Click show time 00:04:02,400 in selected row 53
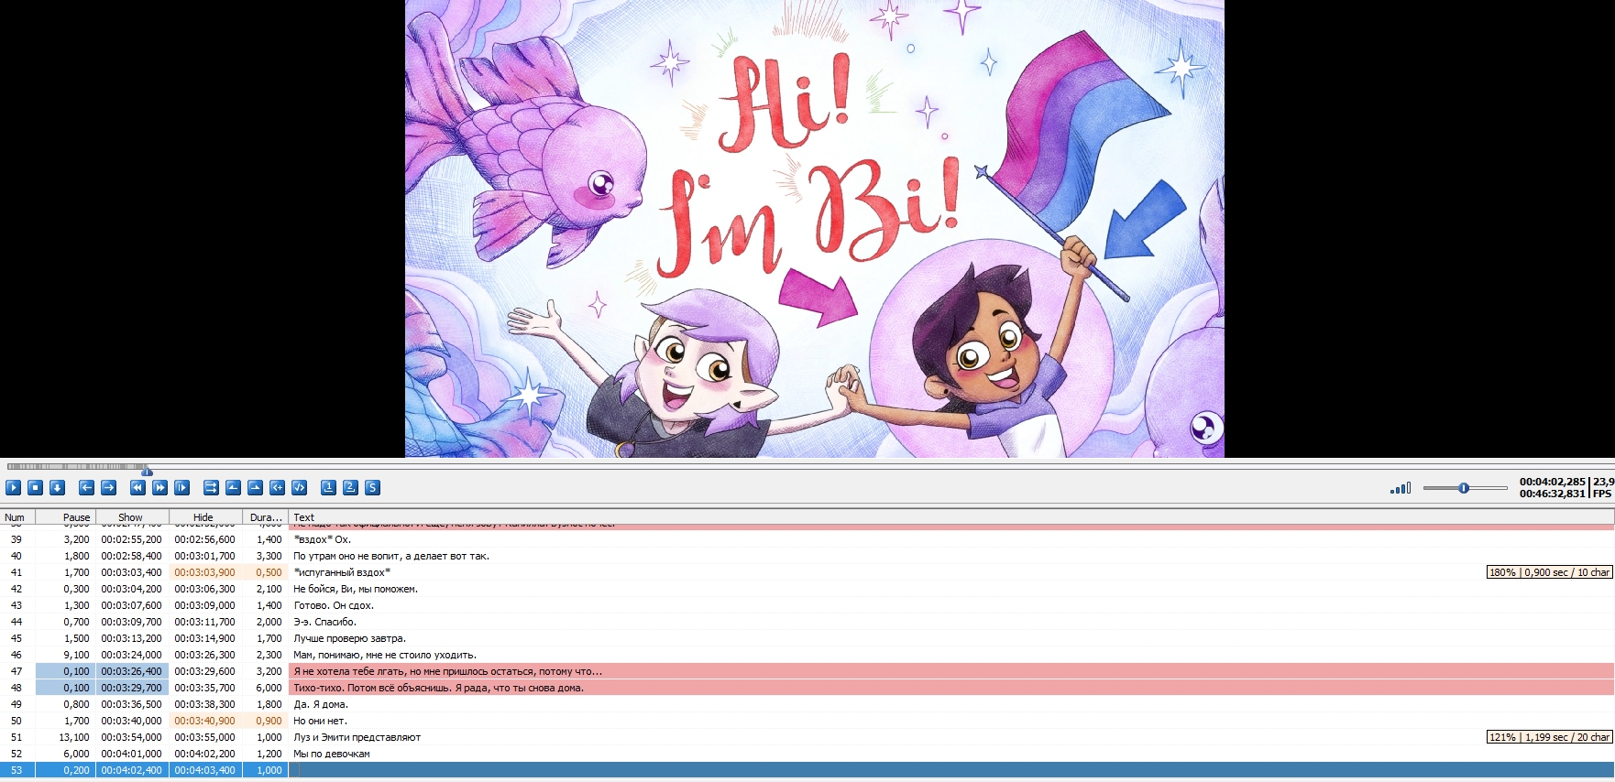1615x782 pixels. click(131, 770)
